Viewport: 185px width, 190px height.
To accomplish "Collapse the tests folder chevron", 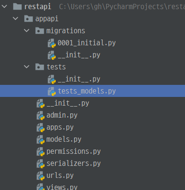I will click(27, 67).
